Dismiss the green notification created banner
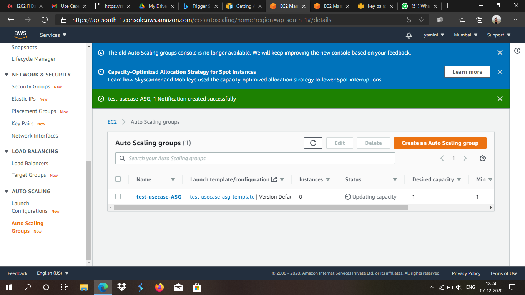525x295 pixels. 500,99
